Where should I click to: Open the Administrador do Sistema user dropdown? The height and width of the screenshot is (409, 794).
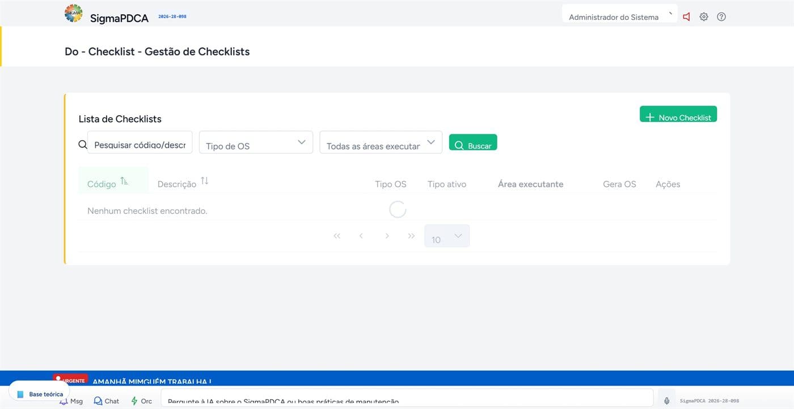620,14
